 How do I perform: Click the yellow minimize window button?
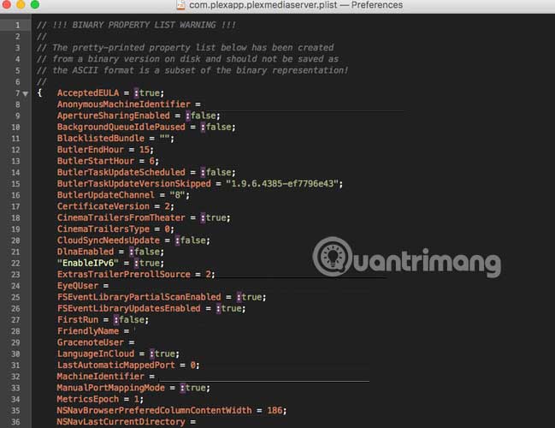(21, 4)
